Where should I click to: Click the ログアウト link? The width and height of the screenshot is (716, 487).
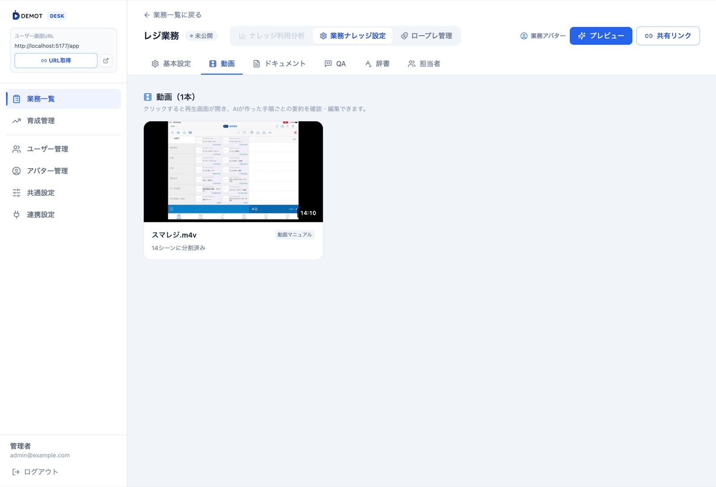(x=35, y=472)
